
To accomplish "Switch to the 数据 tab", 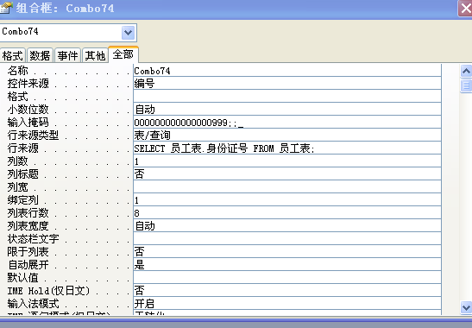I will 40,56.
